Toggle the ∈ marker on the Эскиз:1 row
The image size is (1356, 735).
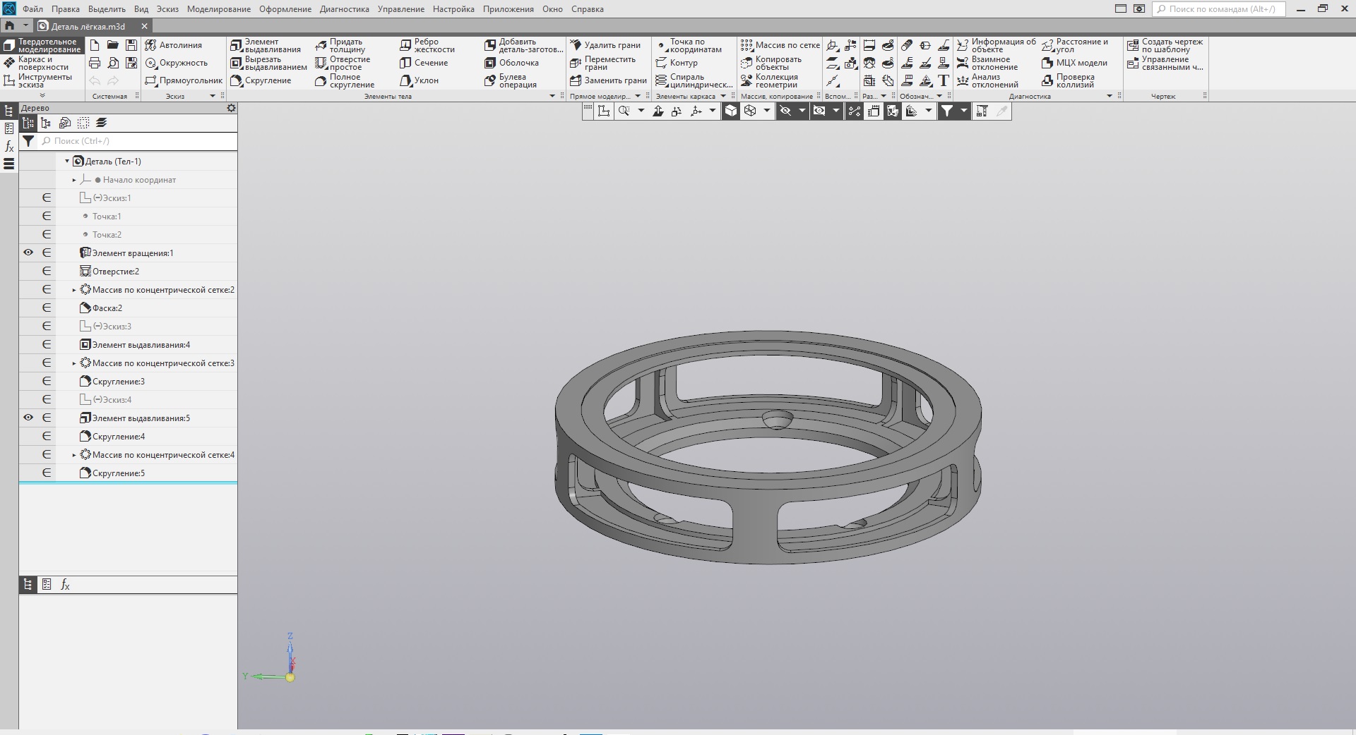[47, 198]
